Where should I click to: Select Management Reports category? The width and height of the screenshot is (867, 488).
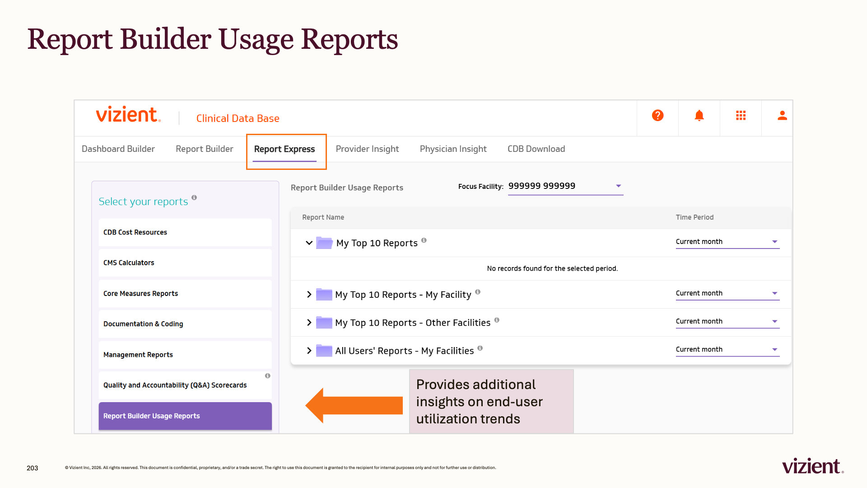tap(185, 355)
